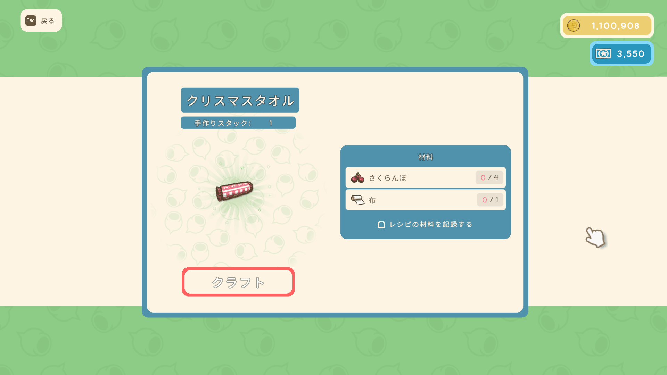The image size is (667, 375).
Task: Select the さくらんぼ ingredient row
Action: click(426, 177)
